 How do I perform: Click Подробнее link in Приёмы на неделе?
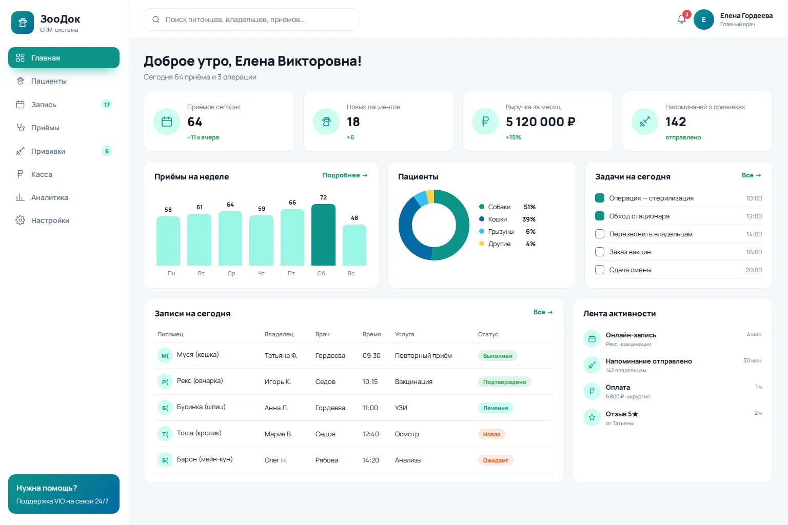345,175
